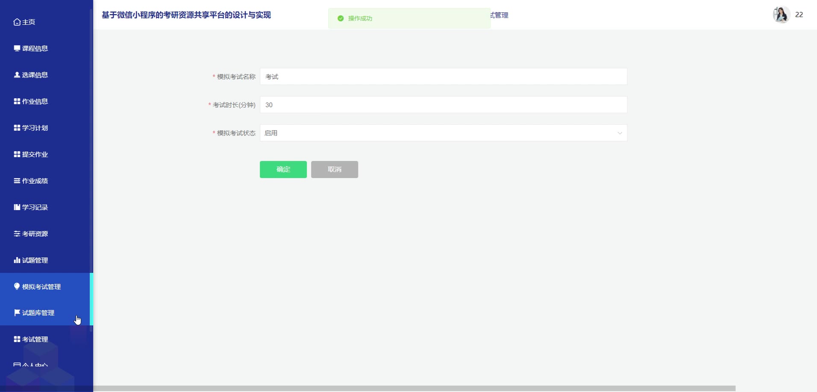This screenshot has width=817, height=392.
Task: Click the grid icon beside 考试管理
Action: [x=17, y=339]
